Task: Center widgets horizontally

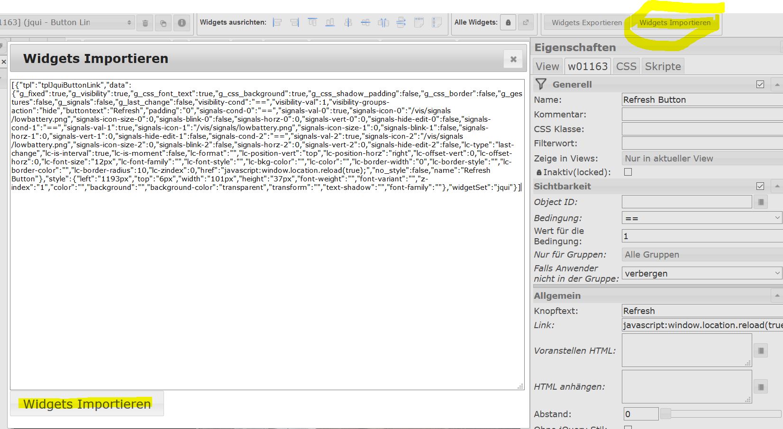Action: (348, 22)
